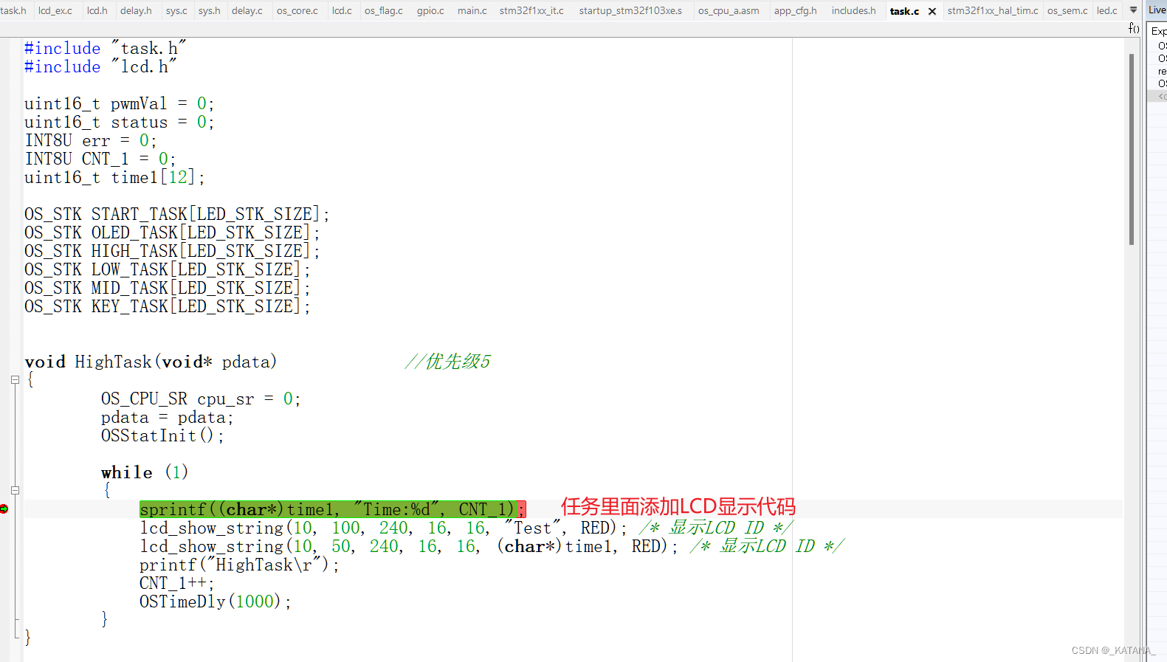1167x662 pixels.
Task: Click the while (1) statement
Action: [145, 472]
